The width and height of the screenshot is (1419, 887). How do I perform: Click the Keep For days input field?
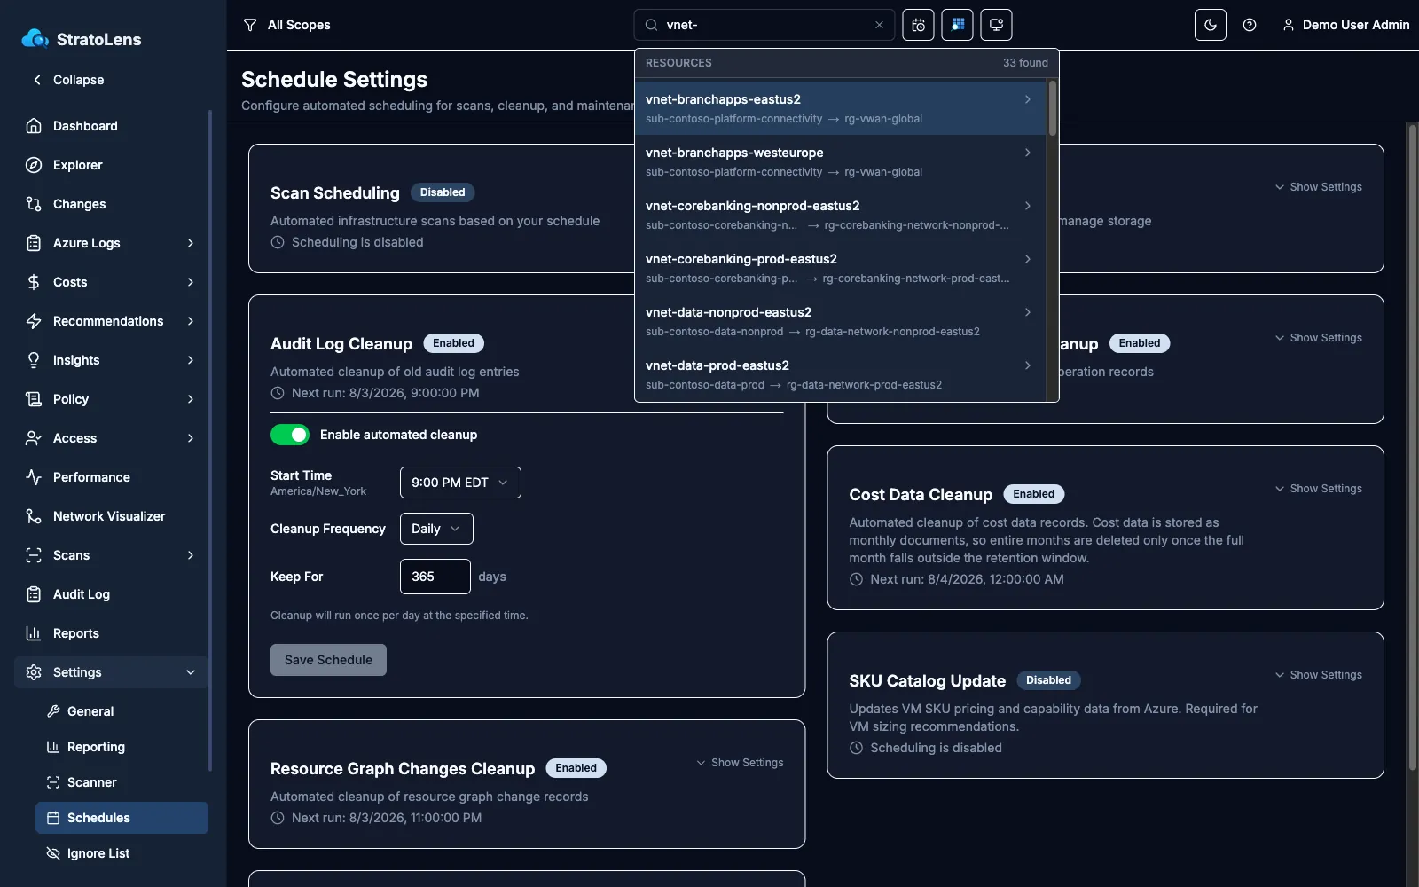pos(435,577)
